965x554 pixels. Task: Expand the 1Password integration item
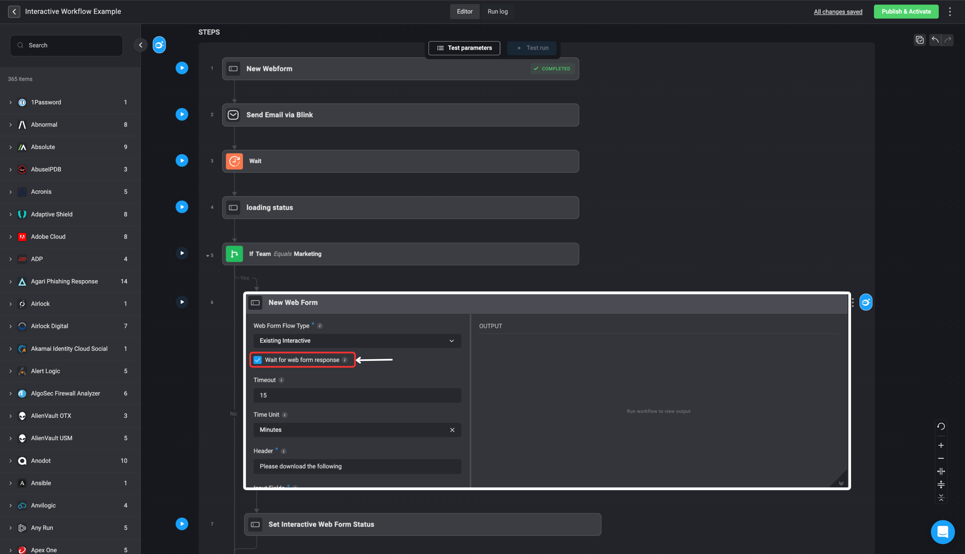click(11, 102)
